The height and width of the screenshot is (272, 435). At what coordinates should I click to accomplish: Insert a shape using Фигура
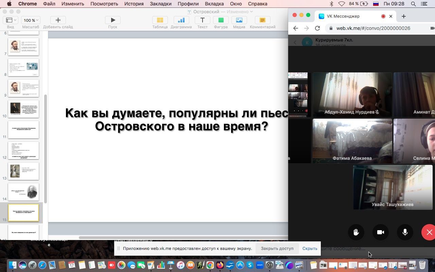point(221,20)
